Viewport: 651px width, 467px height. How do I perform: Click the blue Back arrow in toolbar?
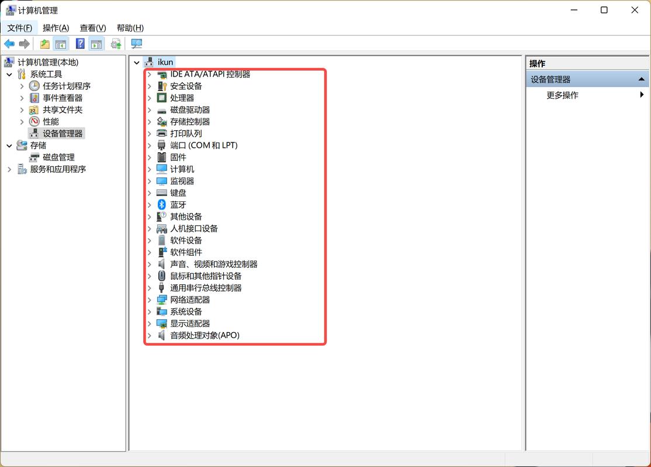pyautogui.click(x=9, y=44)
